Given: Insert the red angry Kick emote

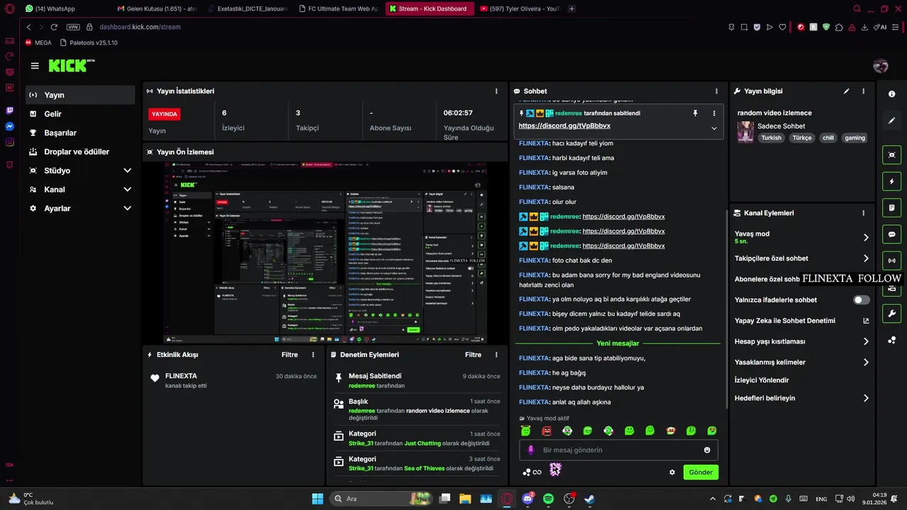Looking at the screenshot, I should coord(546,431).
